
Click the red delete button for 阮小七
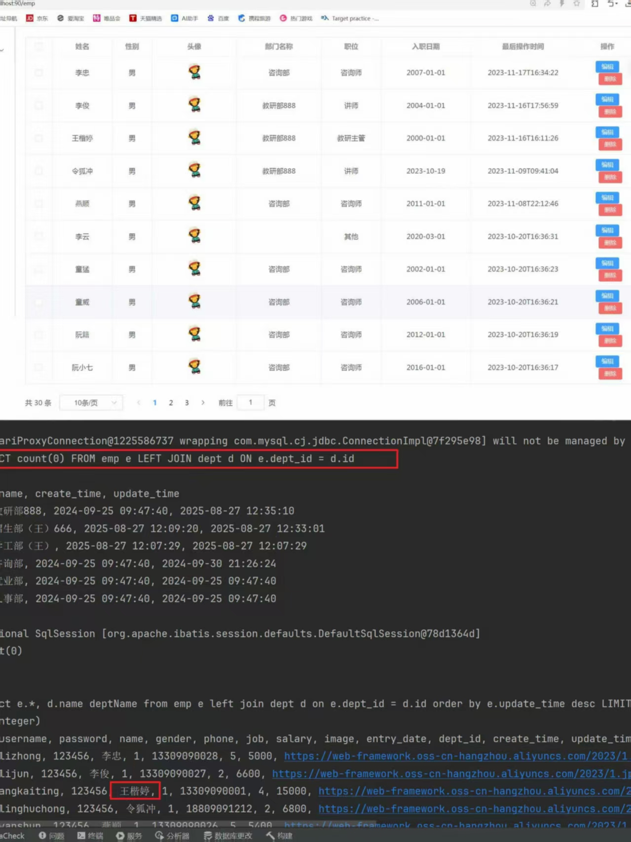pyautogui.click(x=610, y=374)
